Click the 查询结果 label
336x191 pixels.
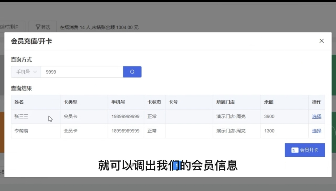coord(21,88)
